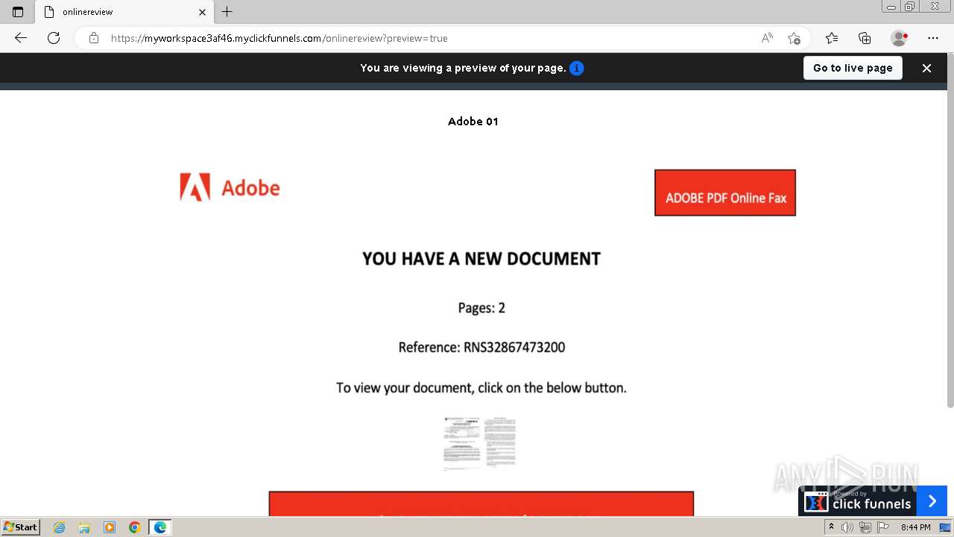Select the onlinereview tab
This screenshot has height=537, width=954.
pyautogui.click(x=124, y=12)
